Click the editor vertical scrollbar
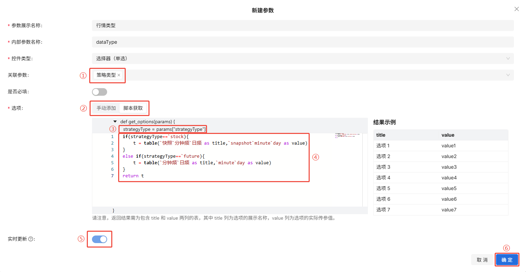 point(365,169)
